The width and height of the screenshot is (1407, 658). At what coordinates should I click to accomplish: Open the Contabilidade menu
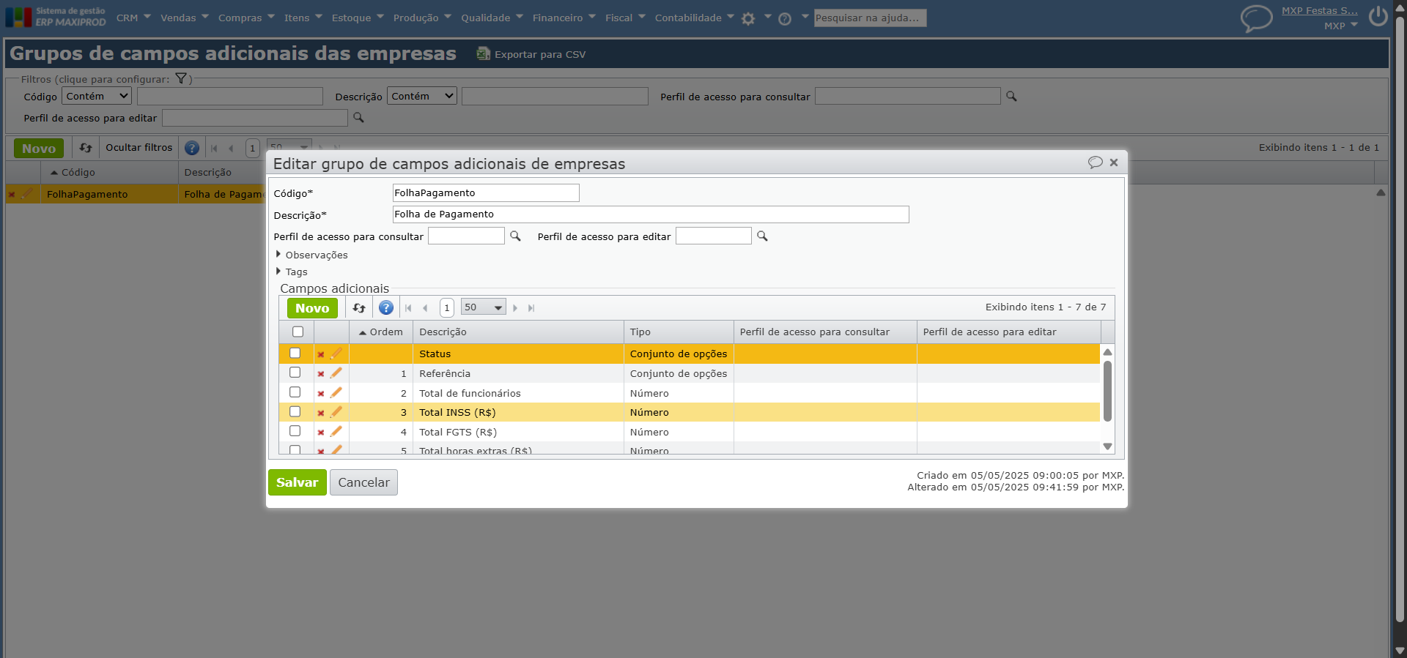point(695,18)
